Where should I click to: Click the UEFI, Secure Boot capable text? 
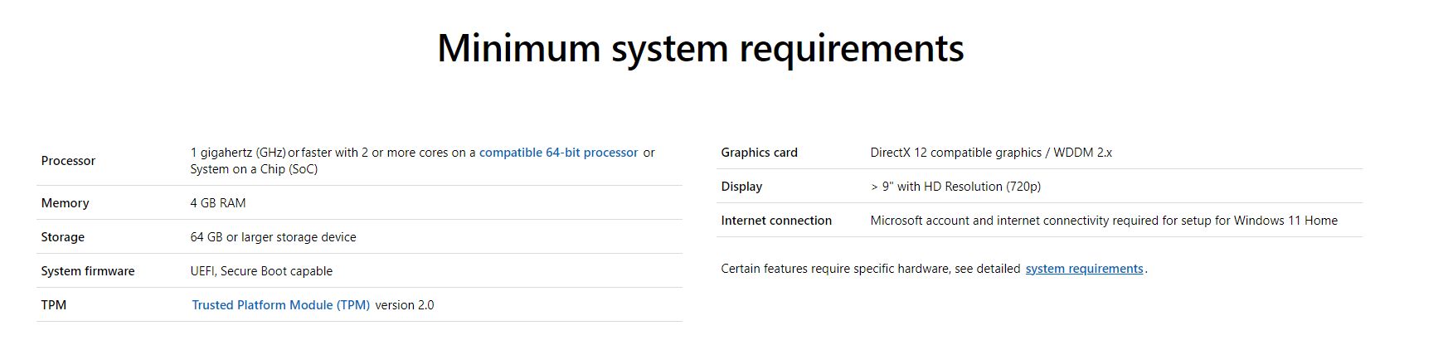261,271
